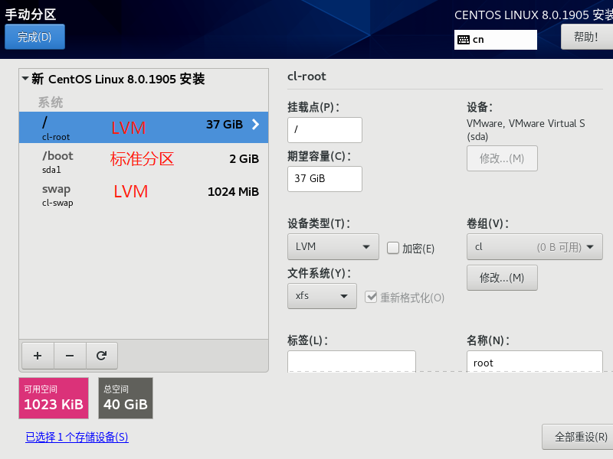Image resolution: width=613 pixels, height=459 pixels.
Task: Click the 总空间 40 GiB gray box
Action: pyautogui.click(x=126, y=398)
